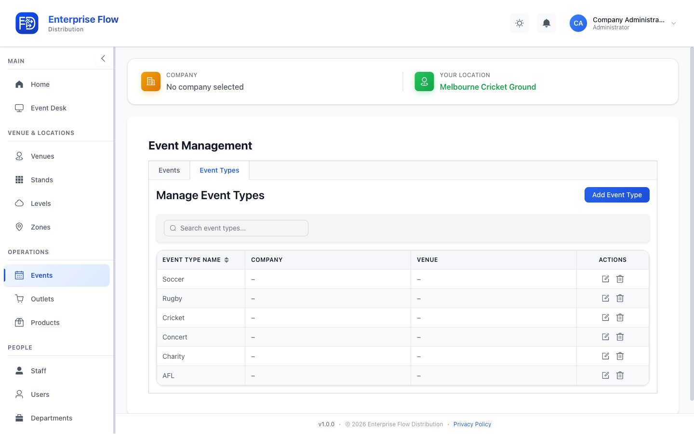
Task: Edit the Rugby event type
Action: coord(606,298)
